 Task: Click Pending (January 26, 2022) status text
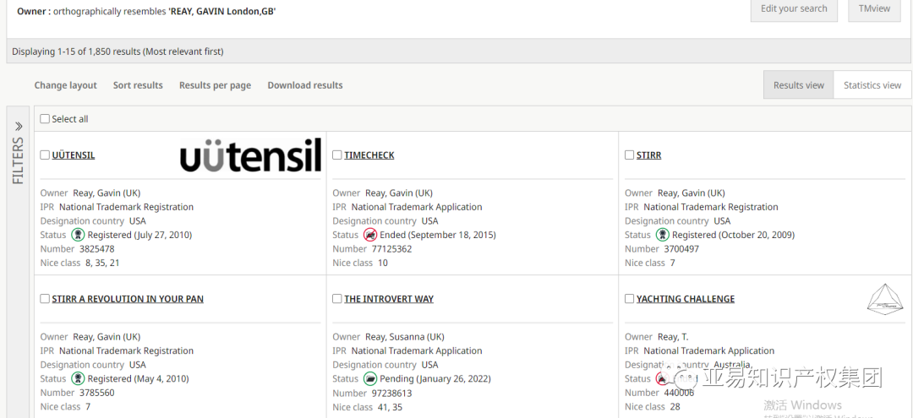point(435,378)
